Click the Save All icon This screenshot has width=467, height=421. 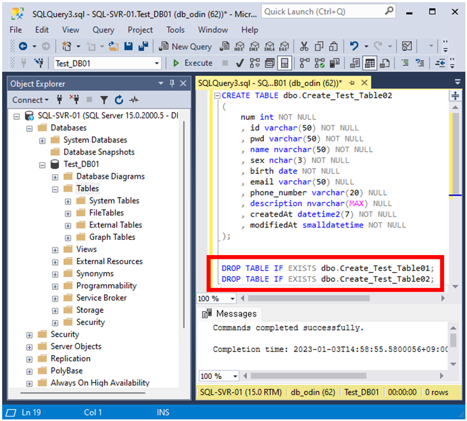coord(143,46)
